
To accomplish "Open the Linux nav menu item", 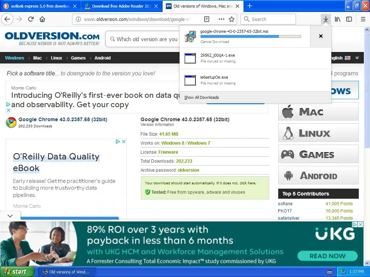I will [56, 58].
